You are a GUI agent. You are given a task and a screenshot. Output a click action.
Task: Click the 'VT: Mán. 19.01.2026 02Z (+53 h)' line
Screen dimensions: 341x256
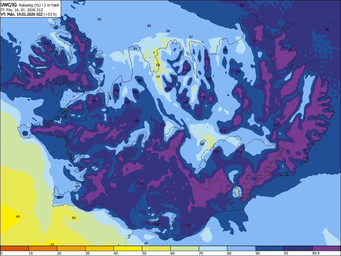[29, 14]
